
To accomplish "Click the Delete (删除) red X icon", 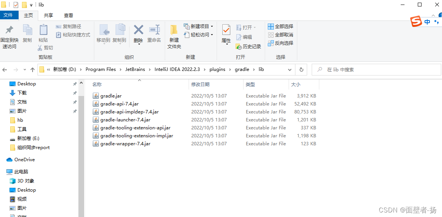I will tap(138, 30).
